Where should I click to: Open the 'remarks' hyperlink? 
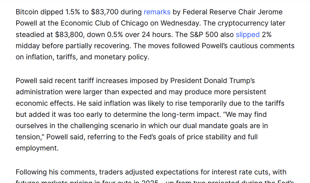click(157, 12)
